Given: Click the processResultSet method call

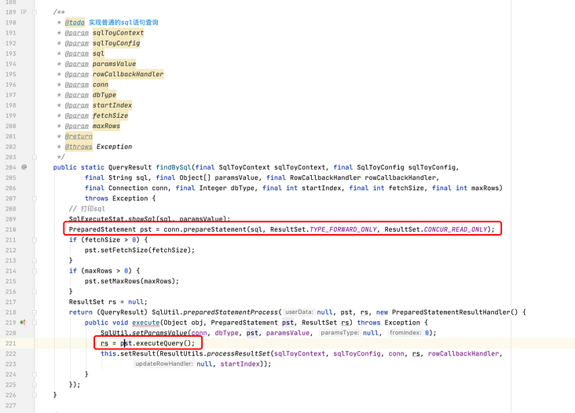Looking at the screenshot, I should pyautogui.click(x=238, y=353).
